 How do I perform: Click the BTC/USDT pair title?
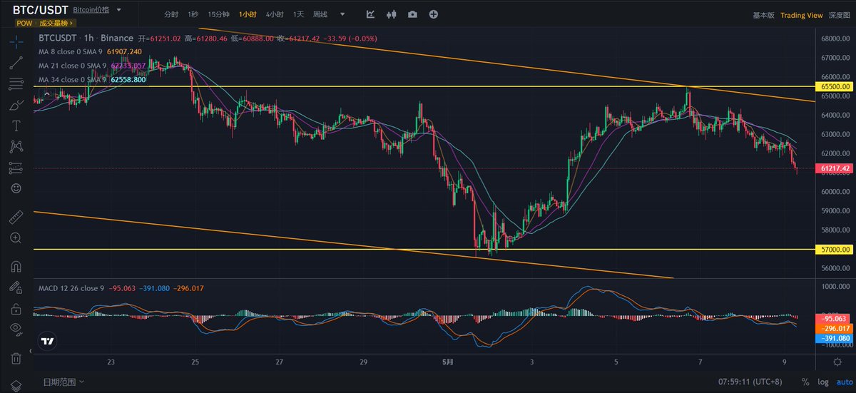pos(40,10)
